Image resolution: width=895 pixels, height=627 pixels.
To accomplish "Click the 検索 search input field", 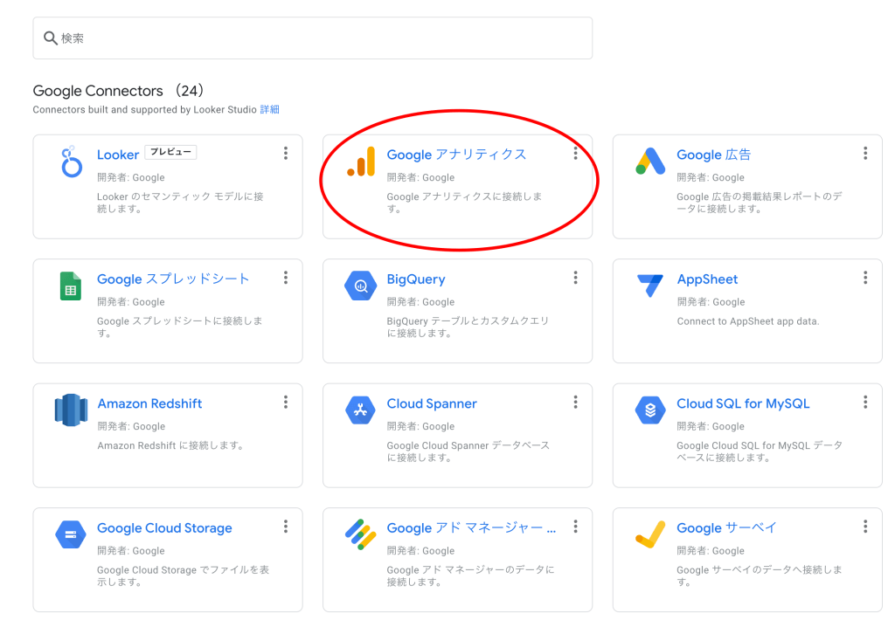I will coord(313,38).
